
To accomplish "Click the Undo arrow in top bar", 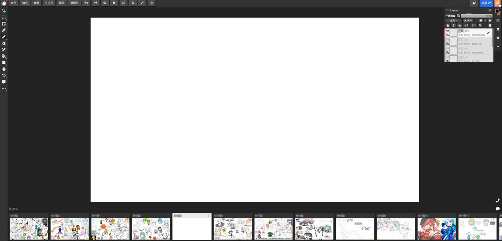I will (86, 3).
